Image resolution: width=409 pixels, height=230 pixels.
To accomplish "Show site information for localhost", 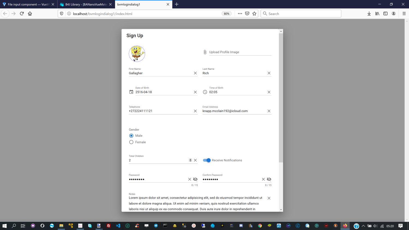I will pos(69,14).
